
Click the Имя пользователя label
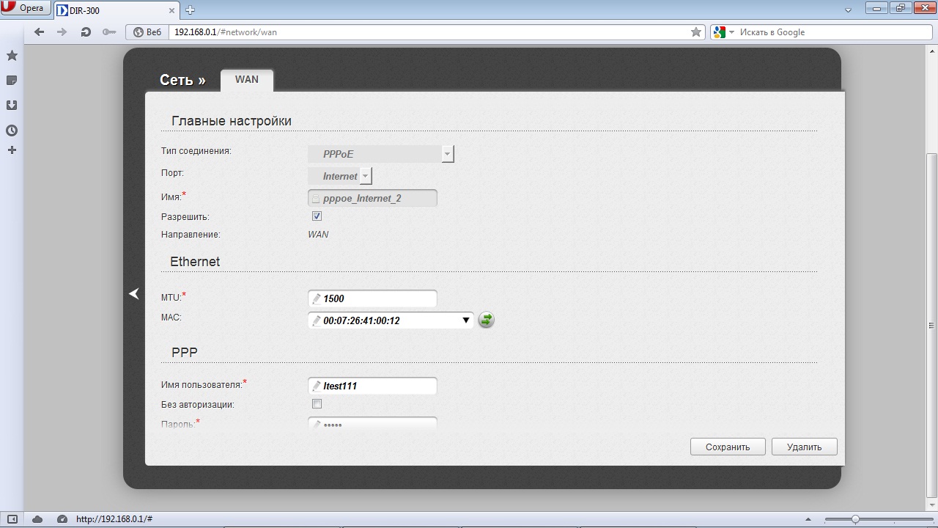coord(202,385)
